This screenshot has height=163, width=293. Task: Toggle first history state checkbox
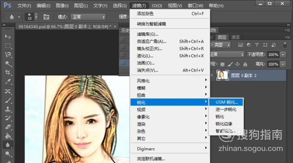pyautogui.click(x=123, y=39)
